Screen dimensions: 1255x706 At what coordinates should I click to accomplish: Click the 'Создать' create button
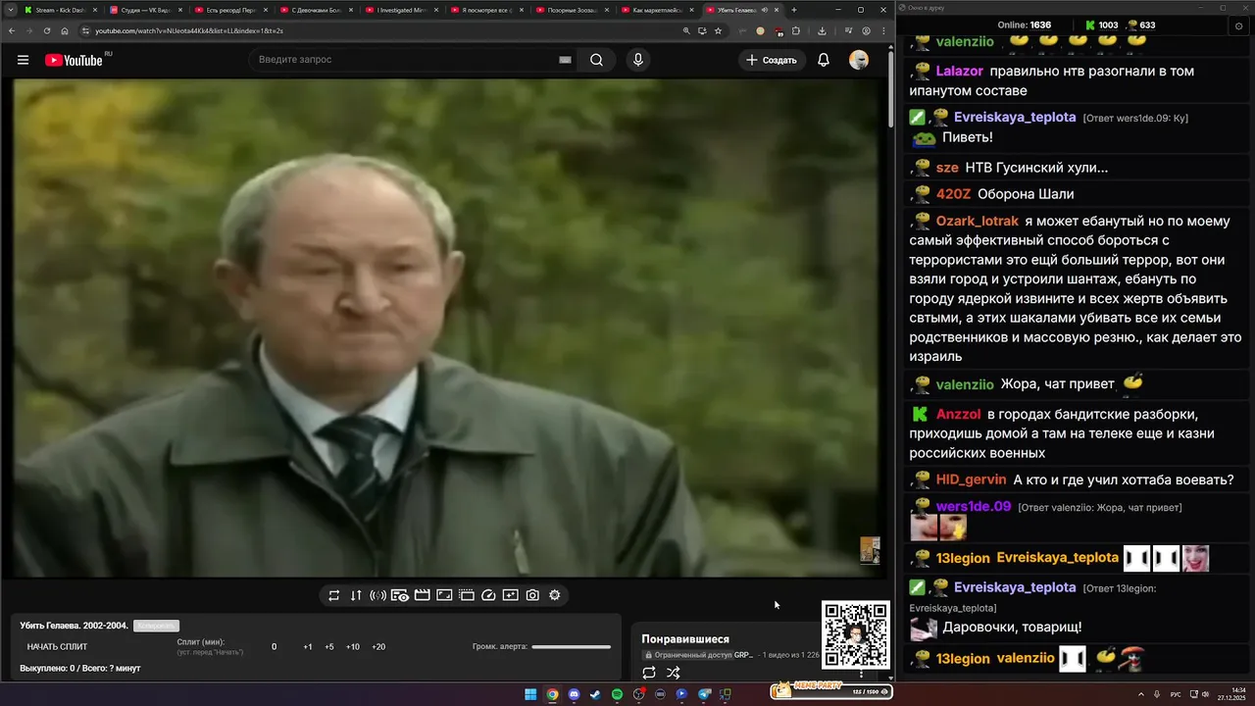point(773,60)
